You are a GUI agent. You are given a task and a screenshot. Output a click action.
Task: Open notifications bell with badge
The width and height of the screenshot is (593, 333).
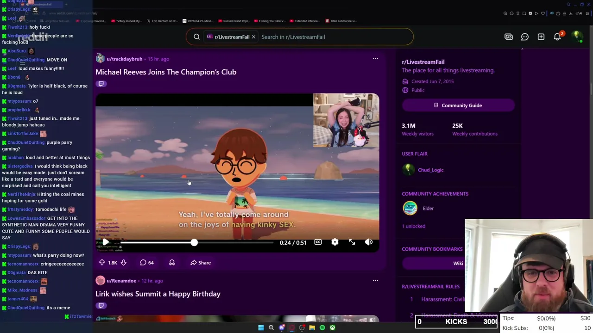tap(558, 37)
